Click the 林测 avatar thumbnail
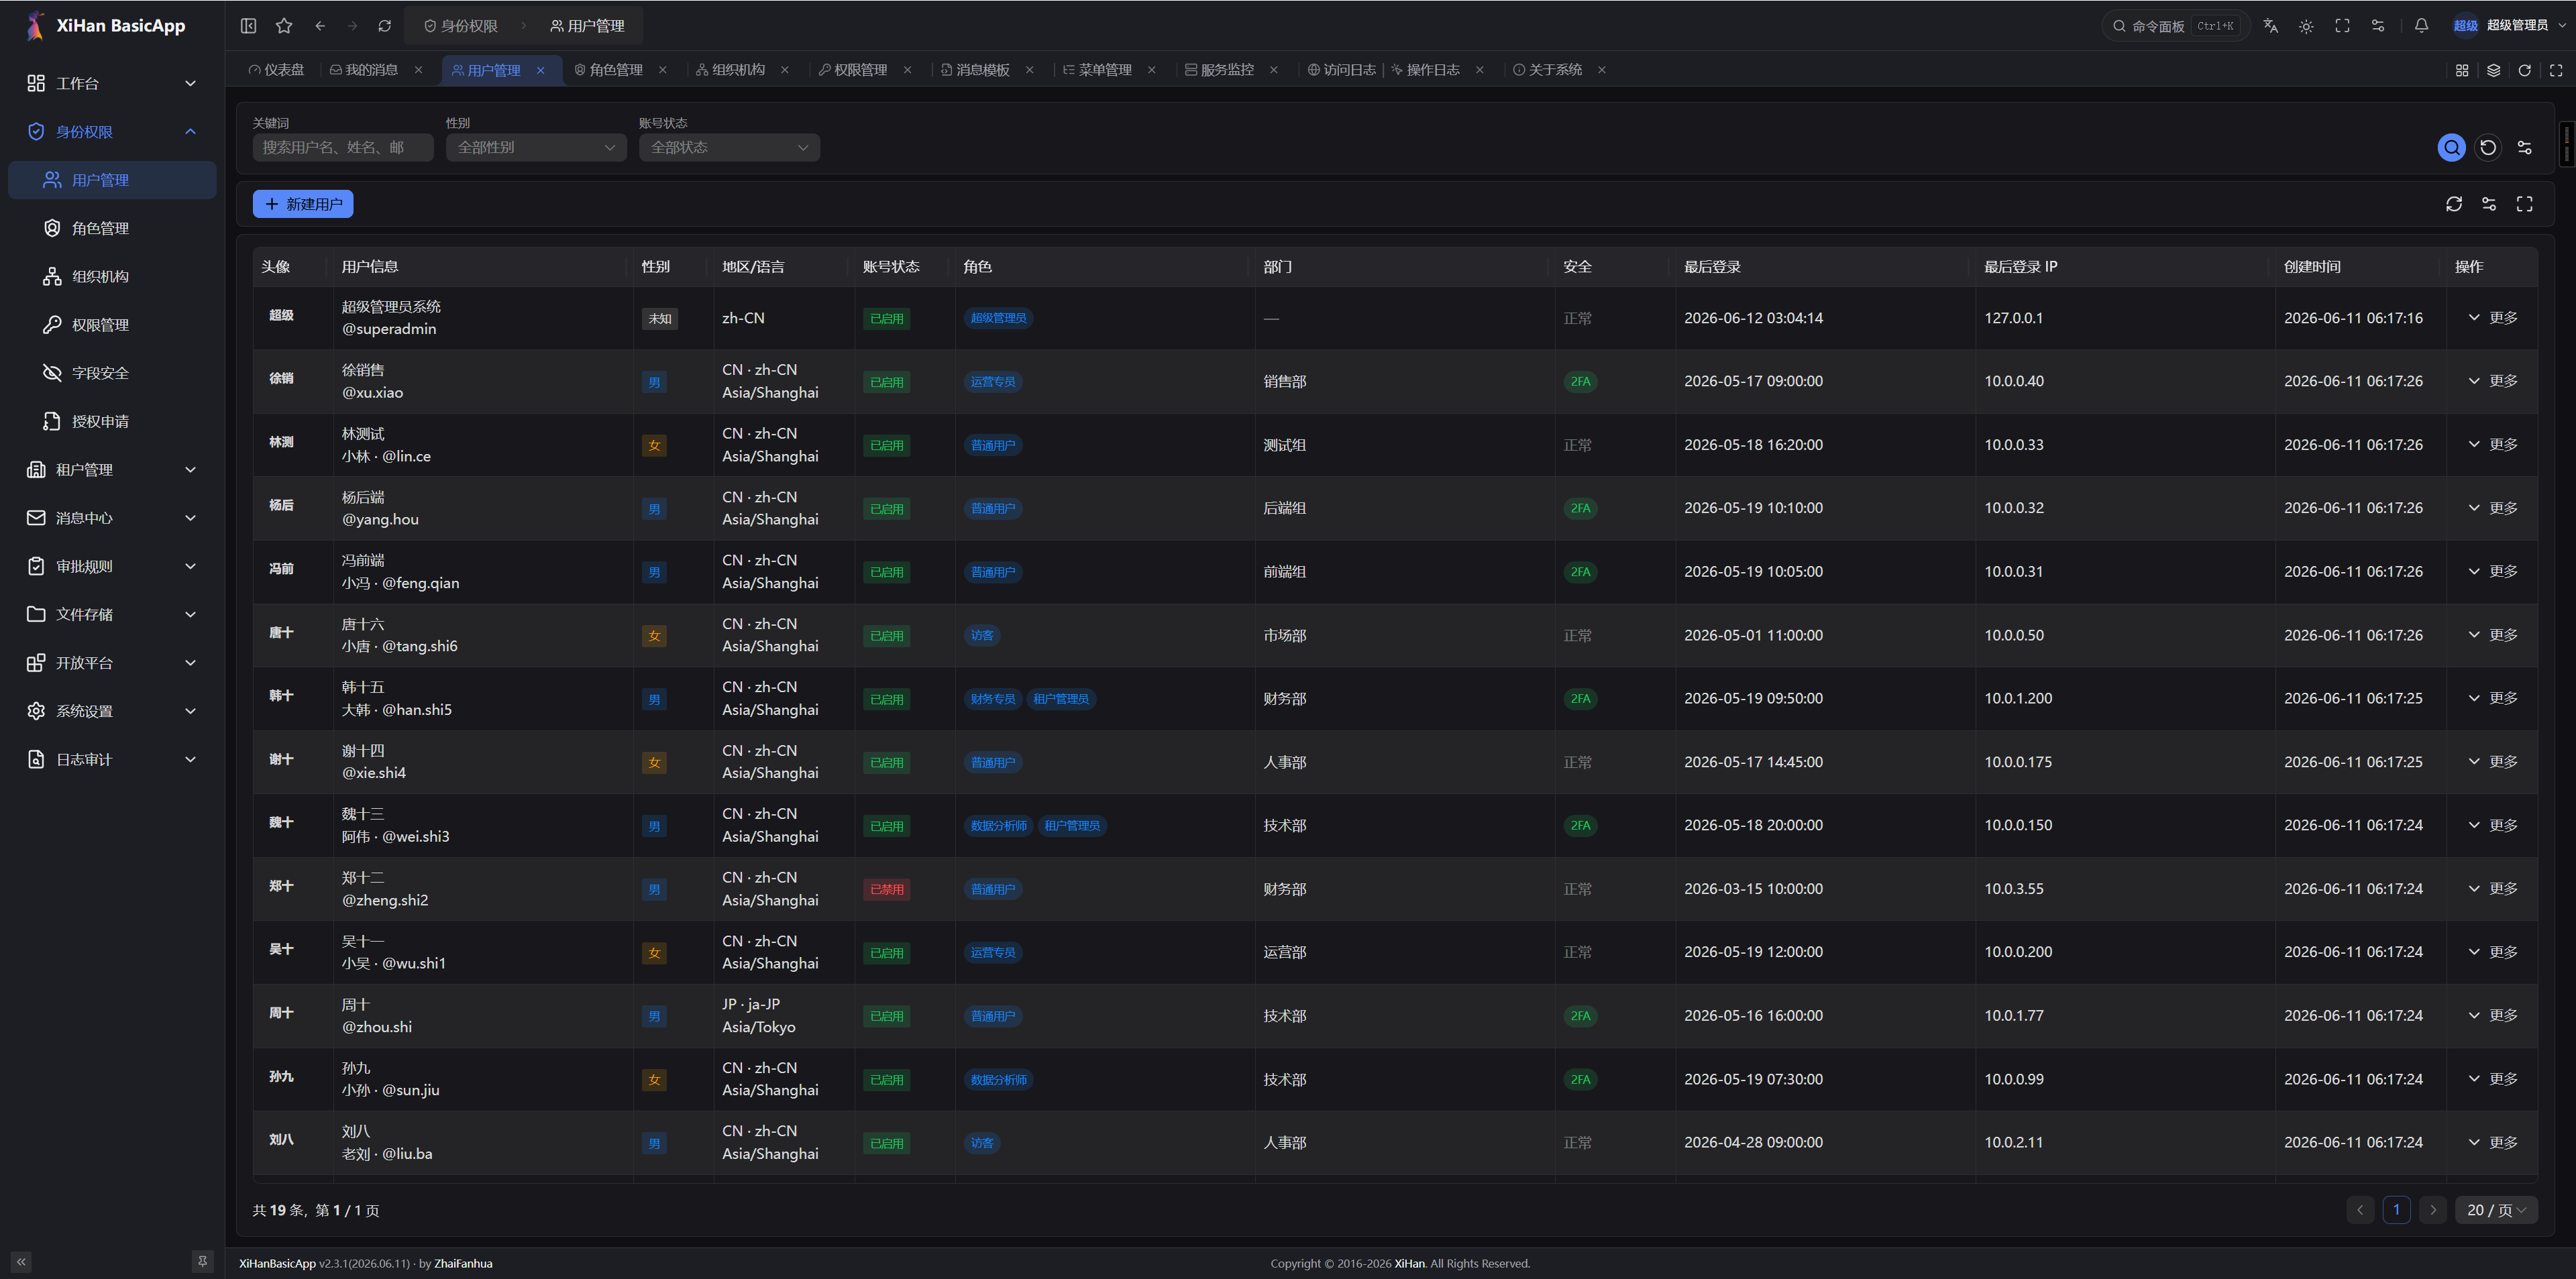Viewport: 2576px width, 1279px height. tap(281, 442)
